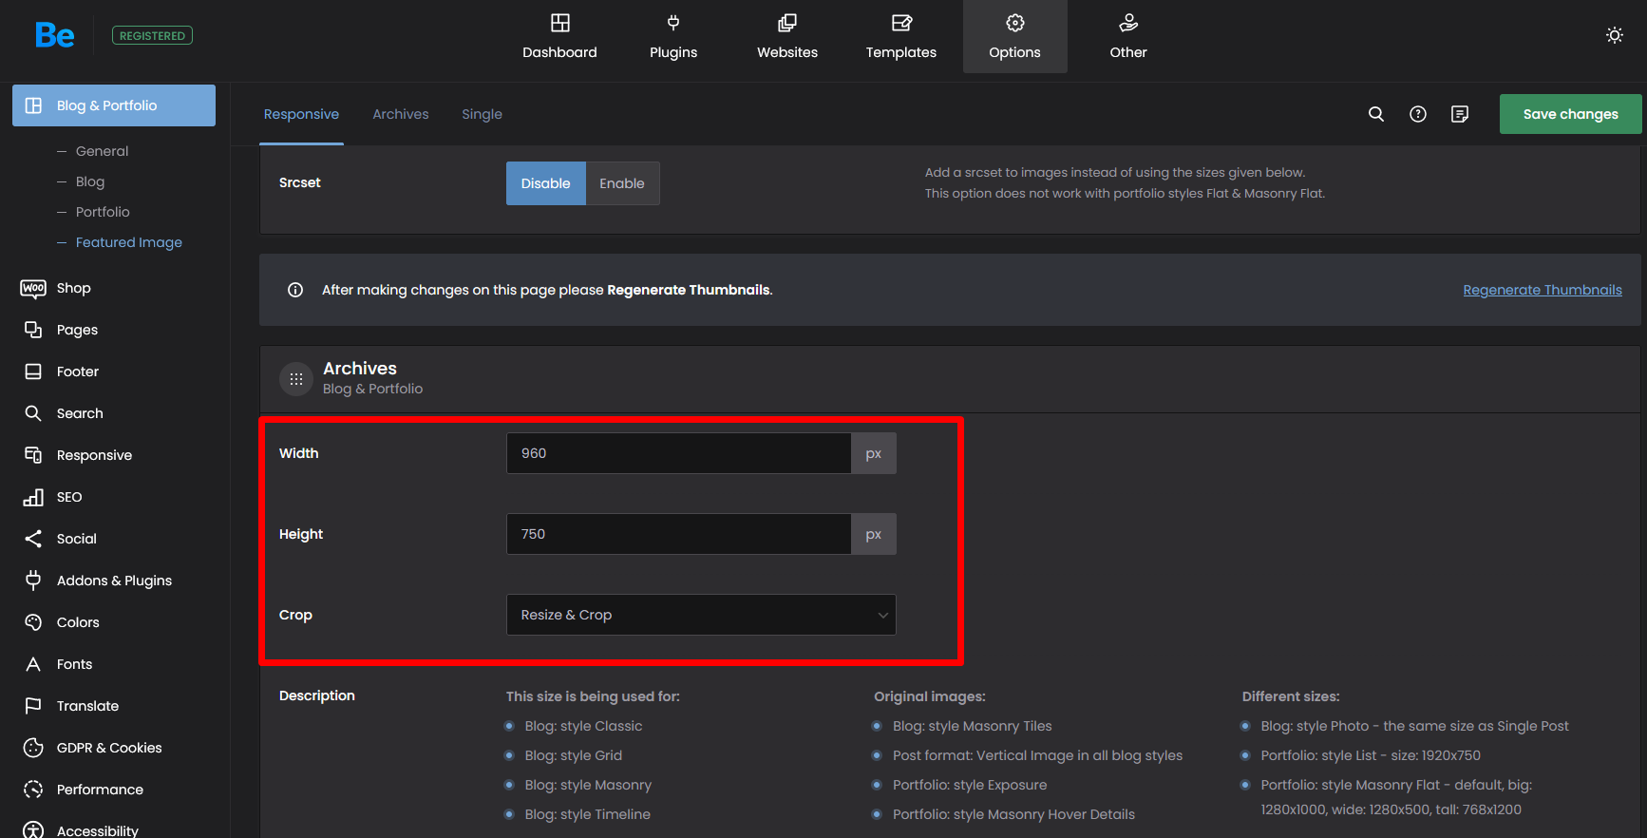Click the Height input field
1647x838 pixels.
click(x=678, y=534)
